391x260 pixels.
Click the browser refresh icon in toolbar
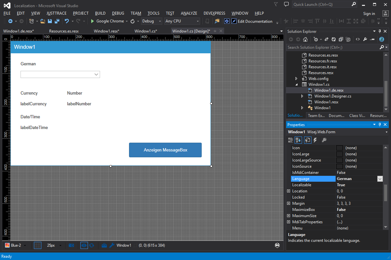tap(133, 21)
